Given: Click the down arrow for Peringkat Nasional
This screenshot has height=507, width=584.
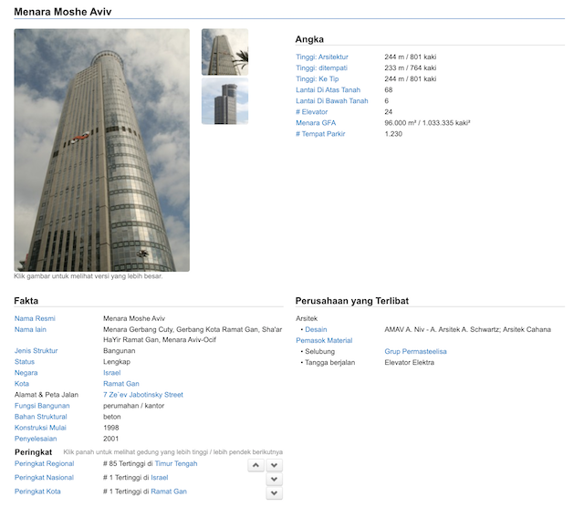Looking at the screenshot, I should 274,479.
